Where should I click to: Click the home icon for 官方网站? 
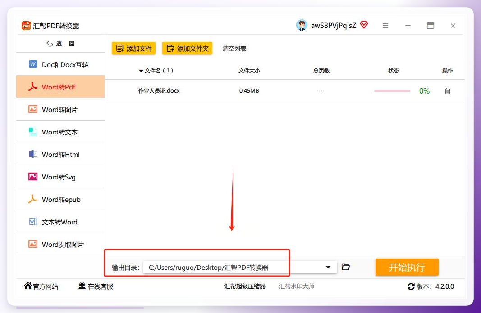click(28, 286)
